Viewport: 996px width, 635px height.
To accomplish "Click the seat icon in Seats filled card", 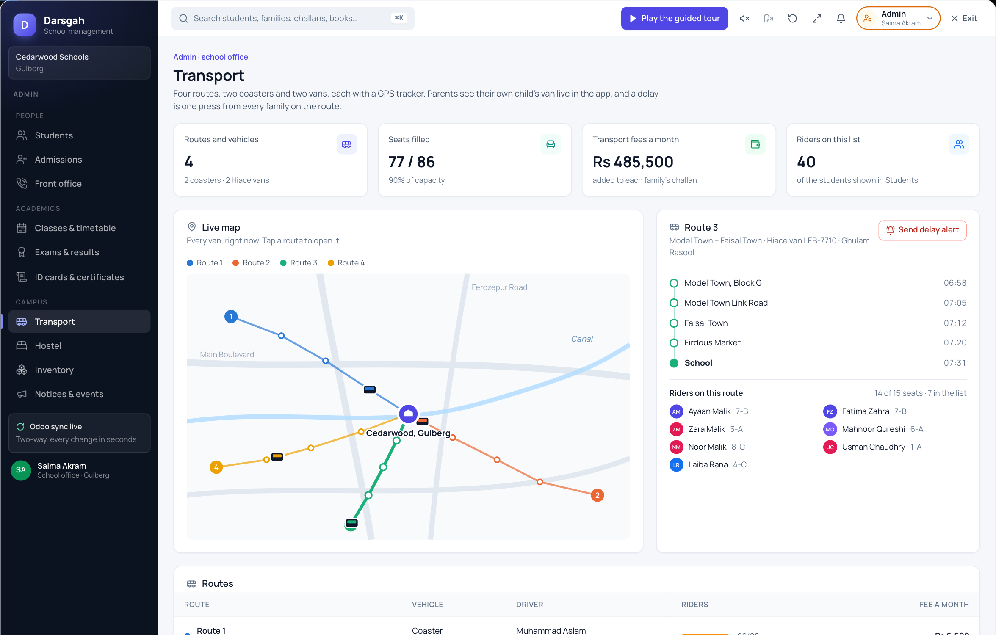I will coord(551,144).
